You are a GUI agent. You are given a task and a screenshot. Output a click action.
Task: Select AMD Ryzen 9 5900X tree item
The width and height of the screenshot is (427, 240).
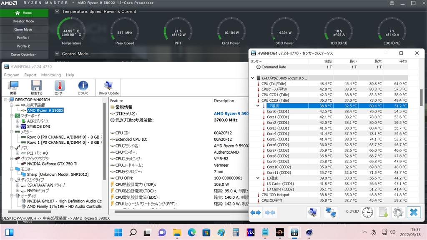45,110
